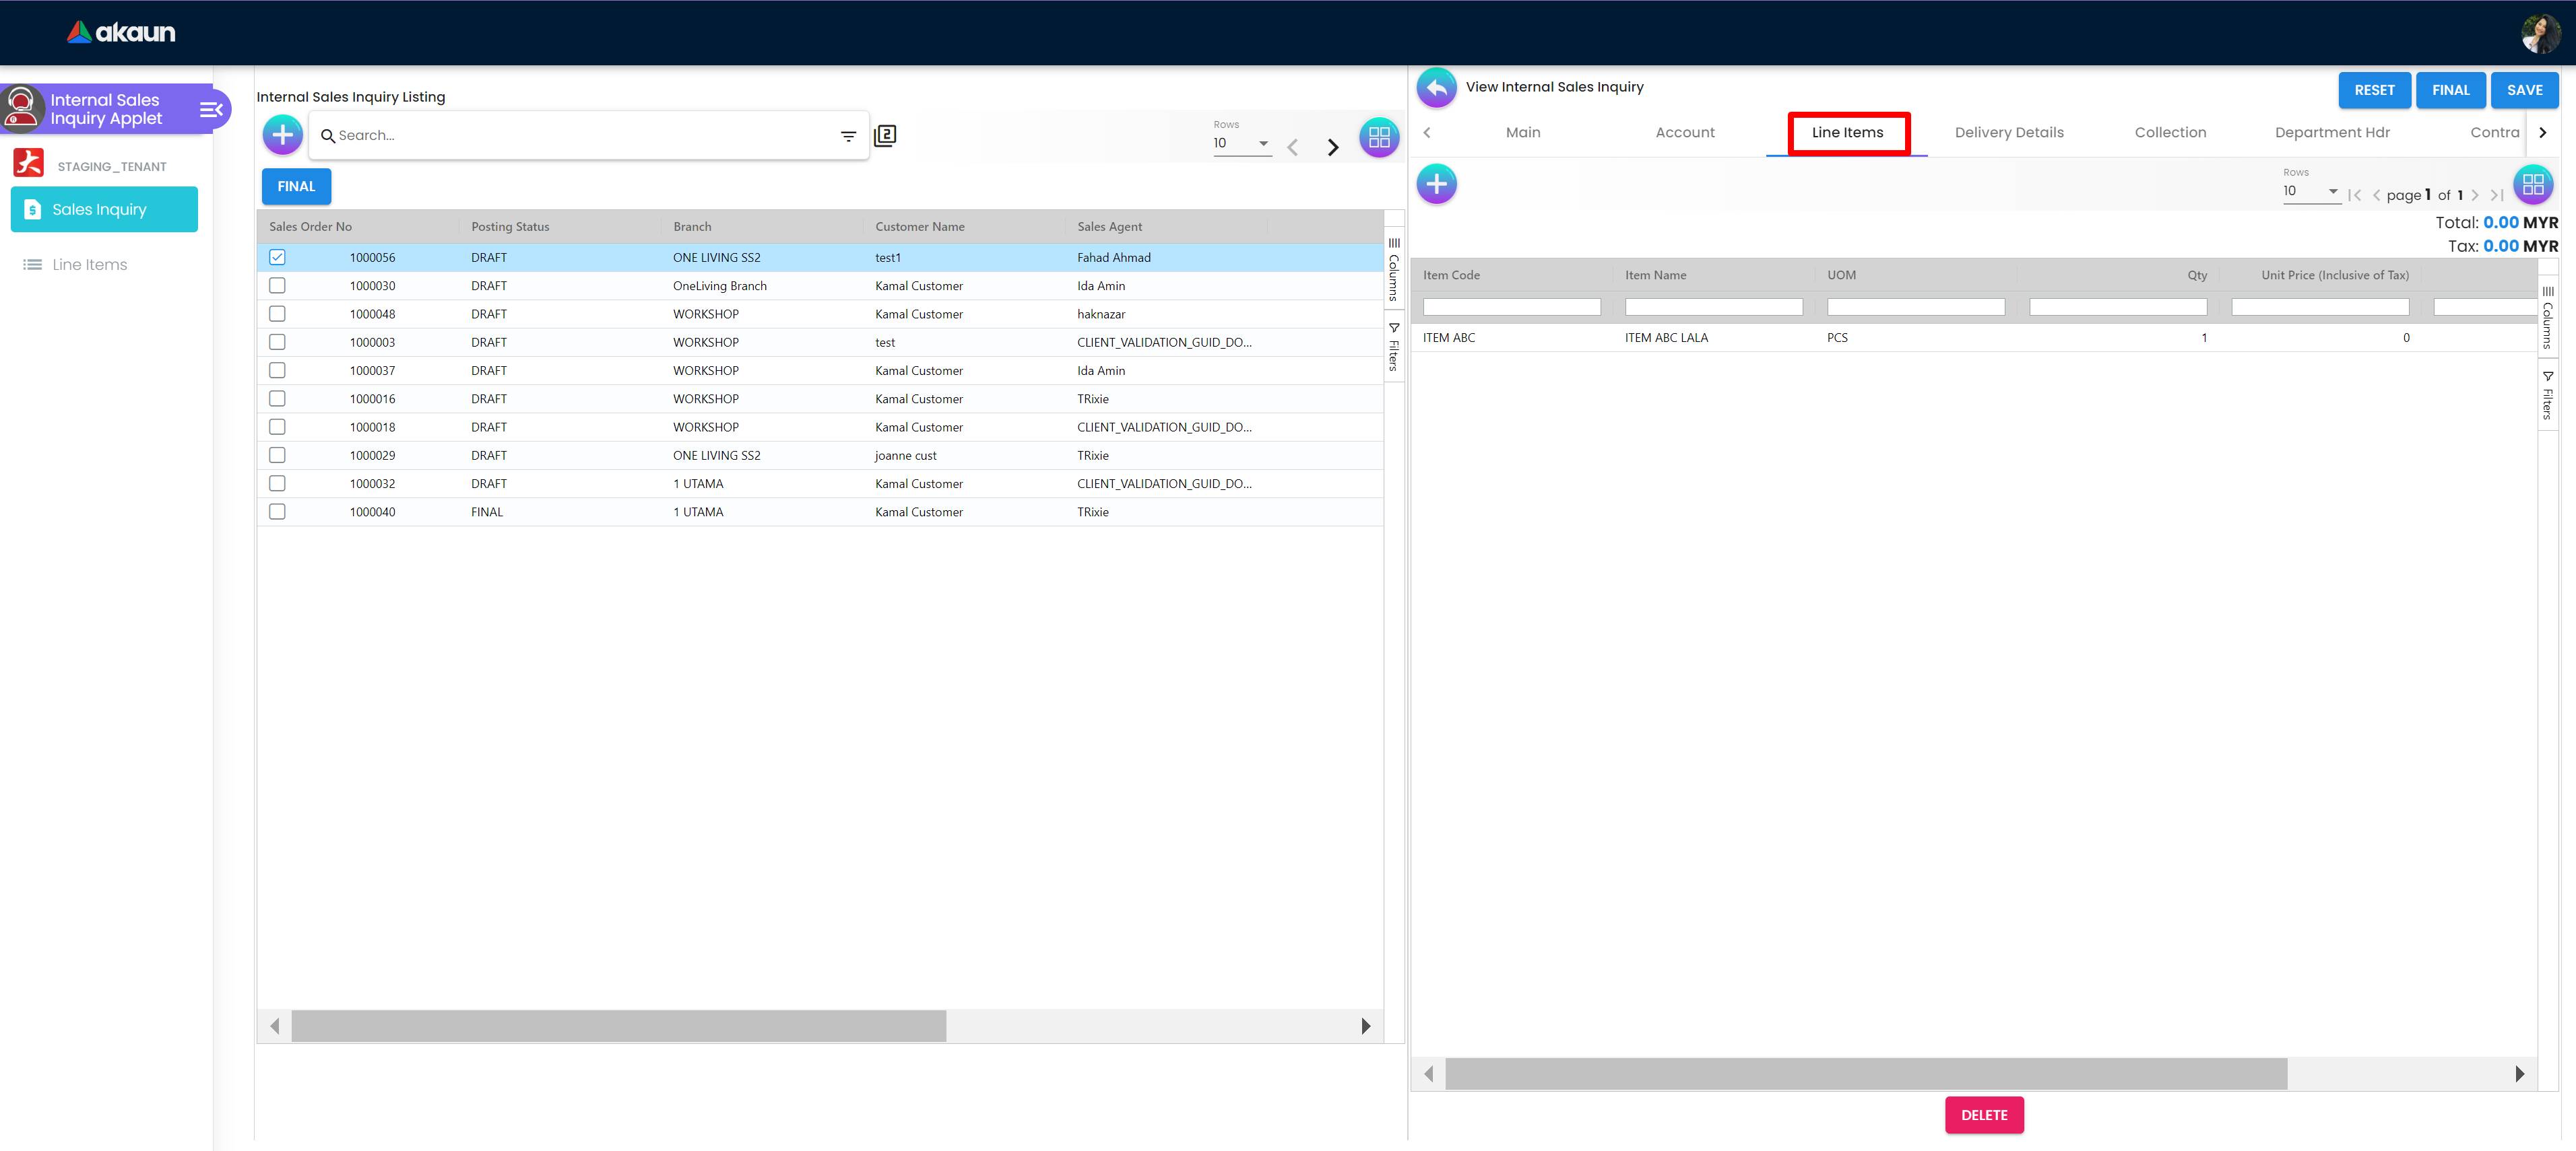This screenshot has height=1151, width=2576.
Task: Open the listing Rows per page dropdown
Action: (x=1241, y=143)
